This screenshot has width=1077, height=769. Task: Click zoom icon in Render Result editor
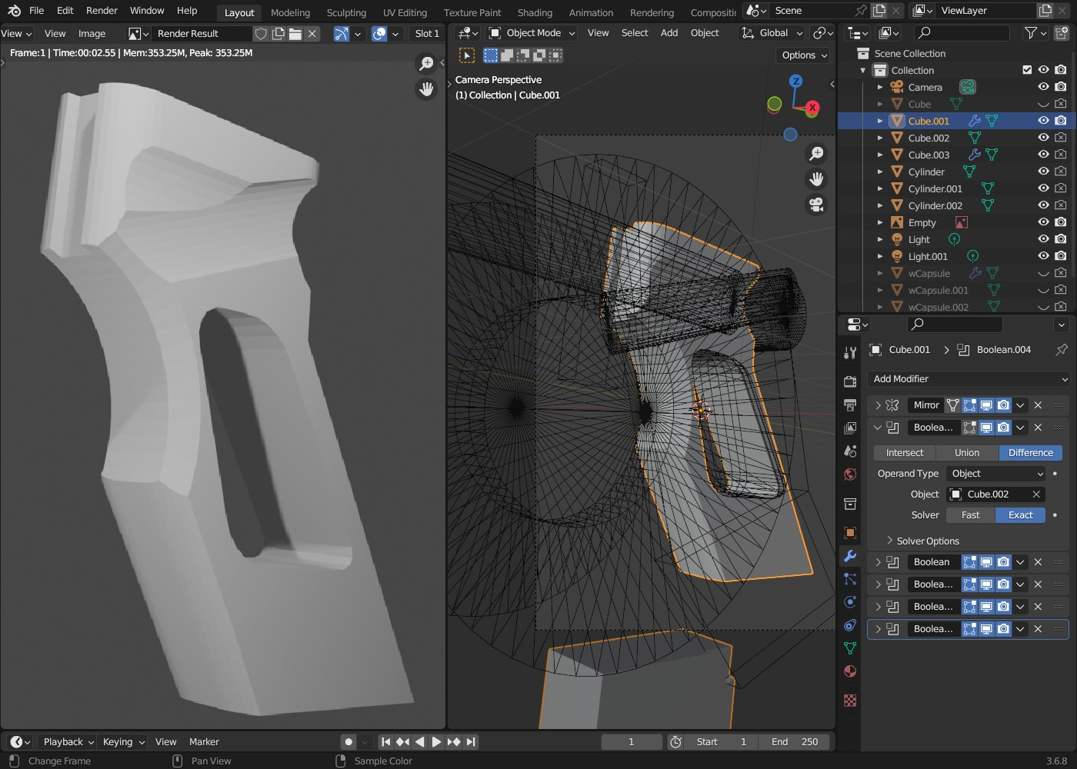(x=426, y=63)
